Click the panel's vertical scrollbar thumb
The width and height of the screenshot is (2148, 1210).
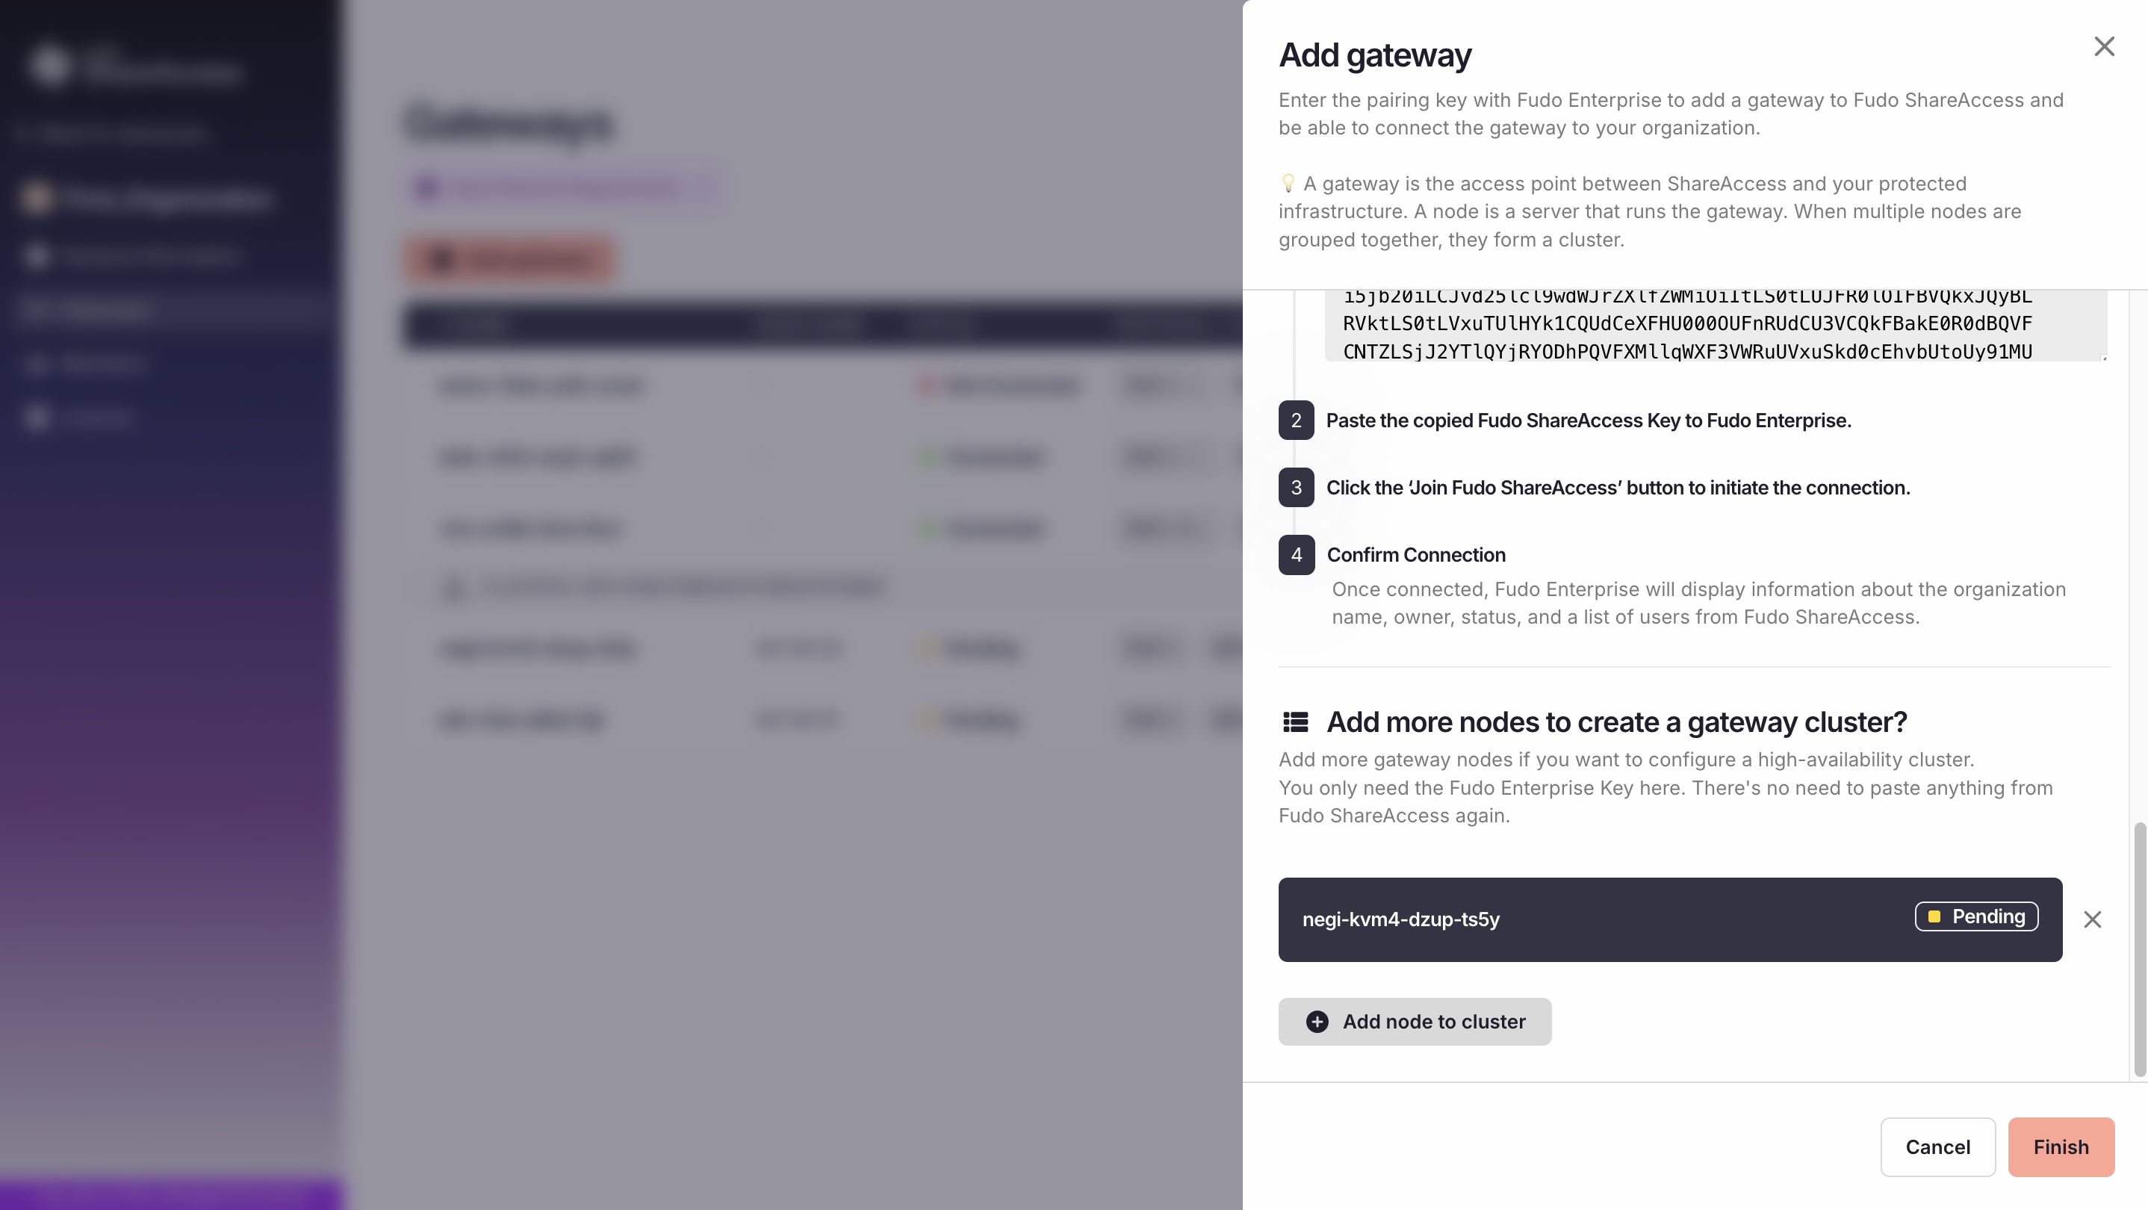point(2139,949)
